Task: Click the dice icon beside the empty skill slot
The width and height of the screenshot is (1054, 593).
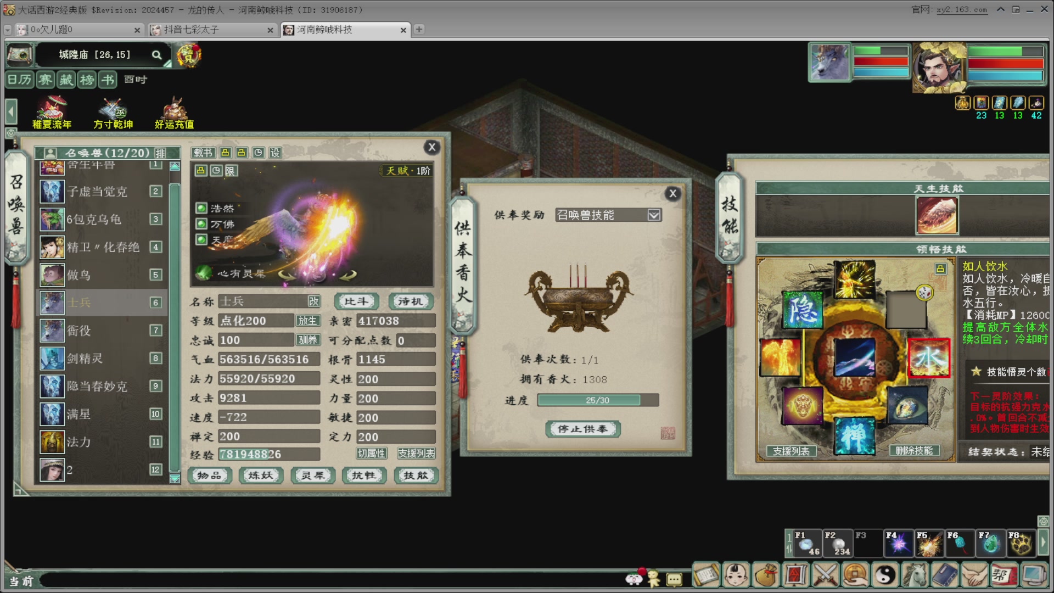Action: 925,293
